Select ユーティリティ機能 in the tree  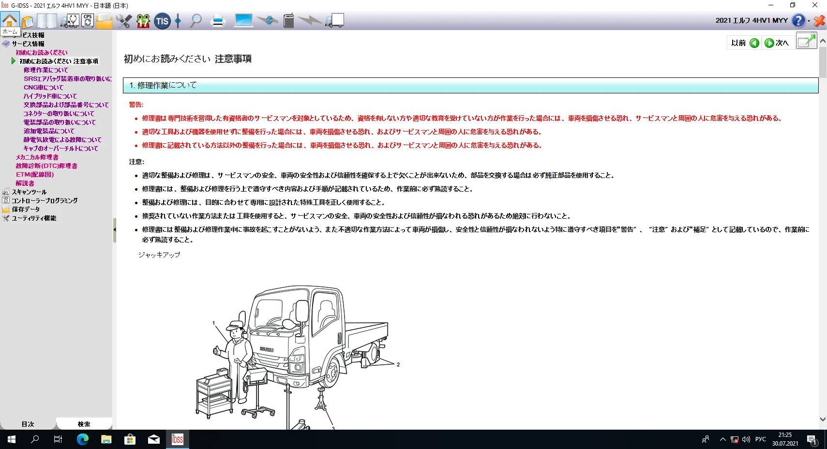34,218
